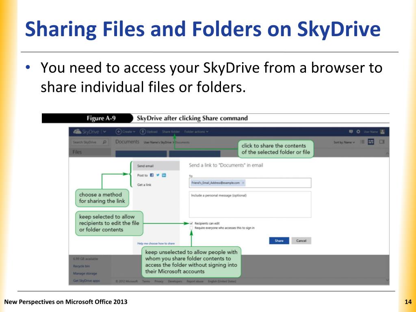Click the Documents folder heading

coord(127,142)
